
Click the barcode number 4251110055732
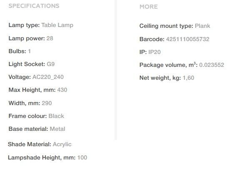point(188,39)
